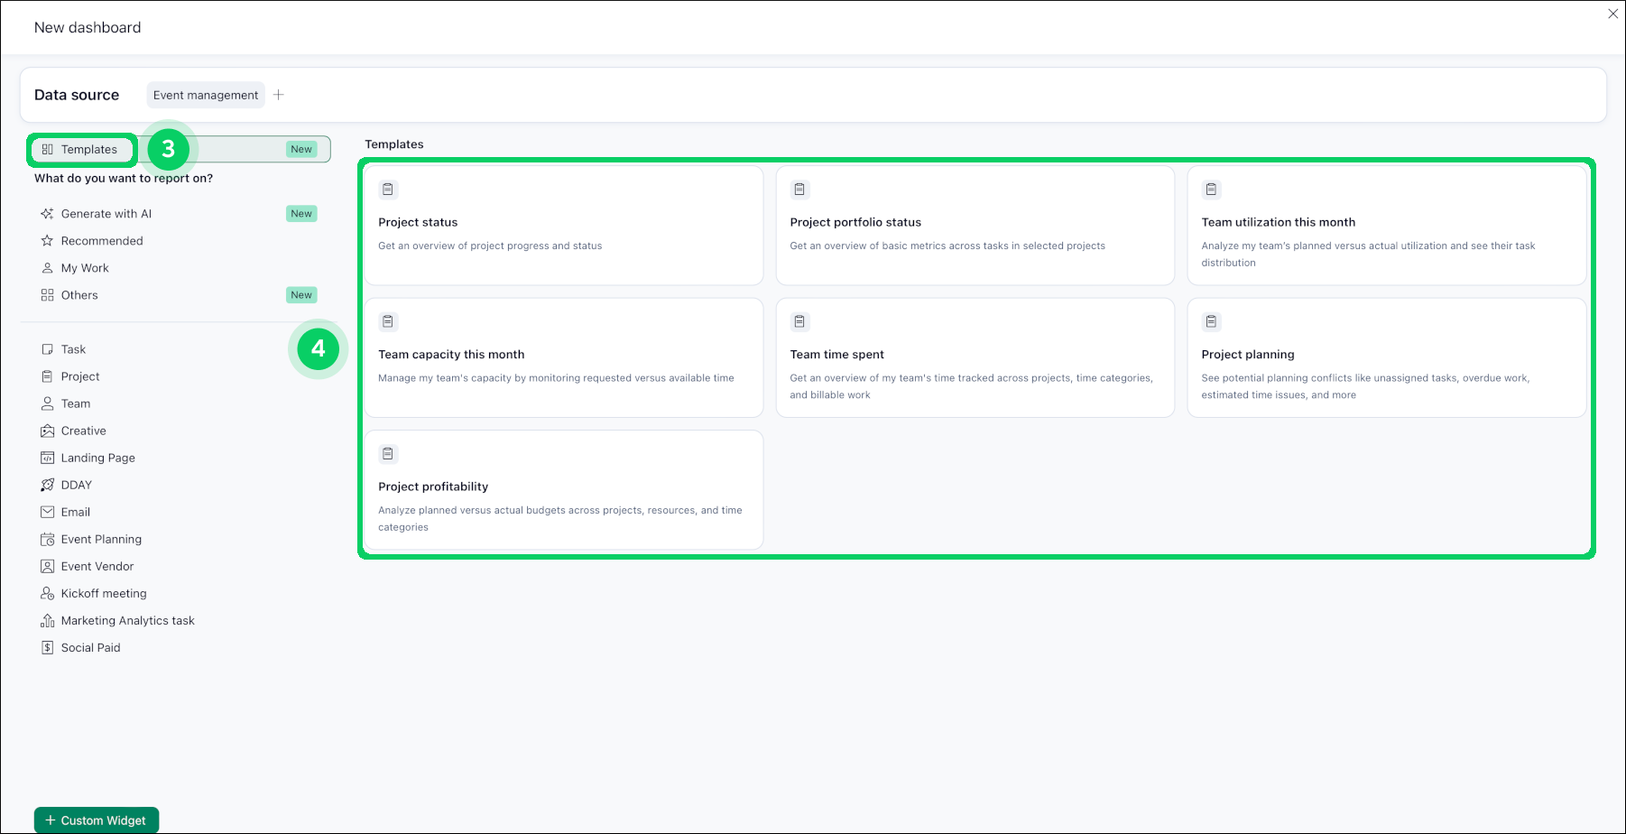Viewport: 1626px width, 834px height.
Task: Open the Team time spent template
Action: pos(975,358)
